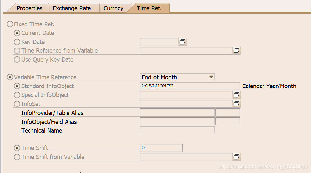Viewport: 311px width, 173px height.
Task: Click the Time Ref. tab
Action: click(x=149, y=8)
